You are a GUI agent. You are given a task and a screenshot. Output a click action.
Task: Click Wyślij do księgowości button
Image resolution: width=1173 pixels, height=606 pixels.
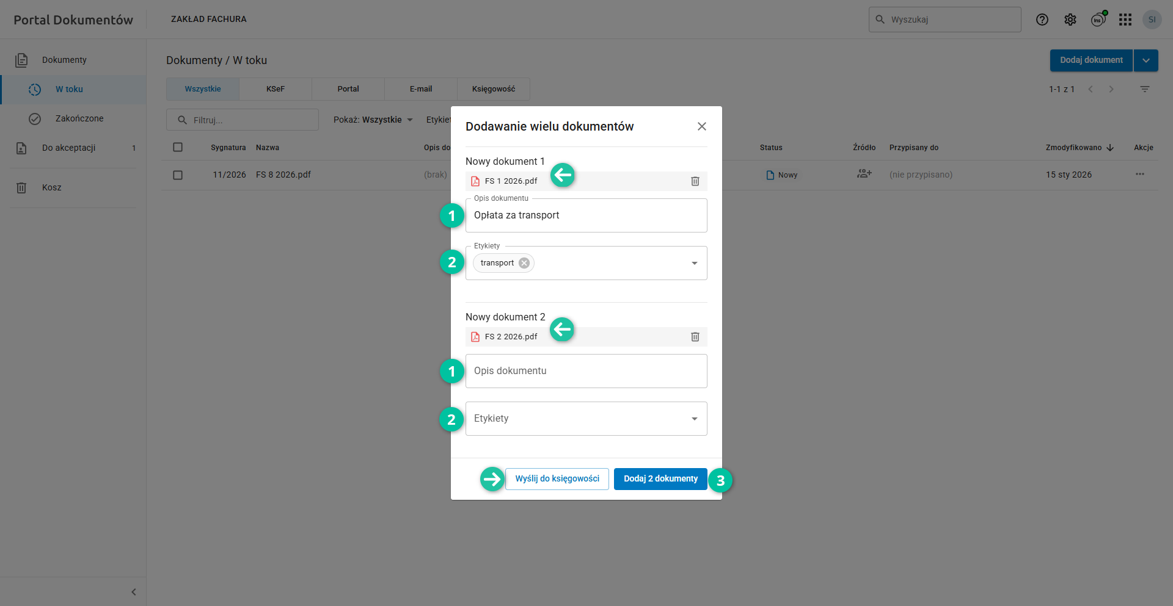click(557, 479)
